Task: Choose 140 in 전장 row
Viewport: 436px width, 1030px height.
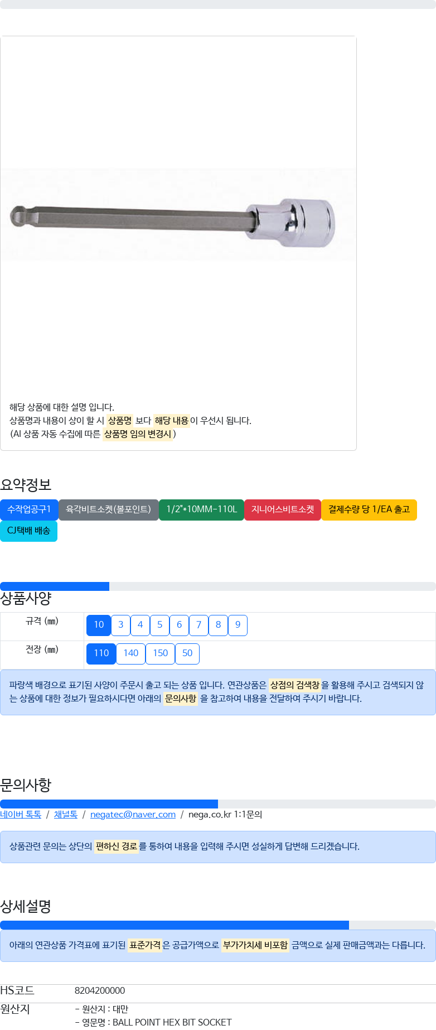Action: pos(130,653)
